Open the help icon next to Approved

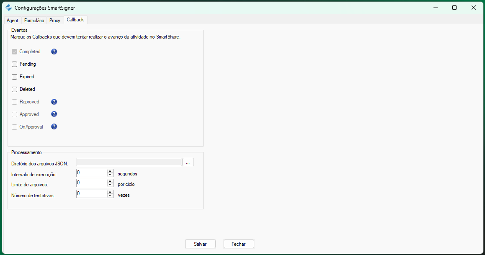pyautogui.click(x=54, y=114)
